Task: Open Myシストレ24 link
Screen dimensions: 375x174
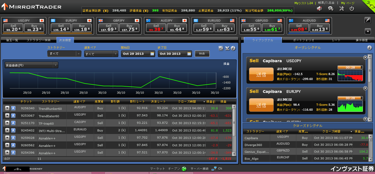Action: point(303,3)
